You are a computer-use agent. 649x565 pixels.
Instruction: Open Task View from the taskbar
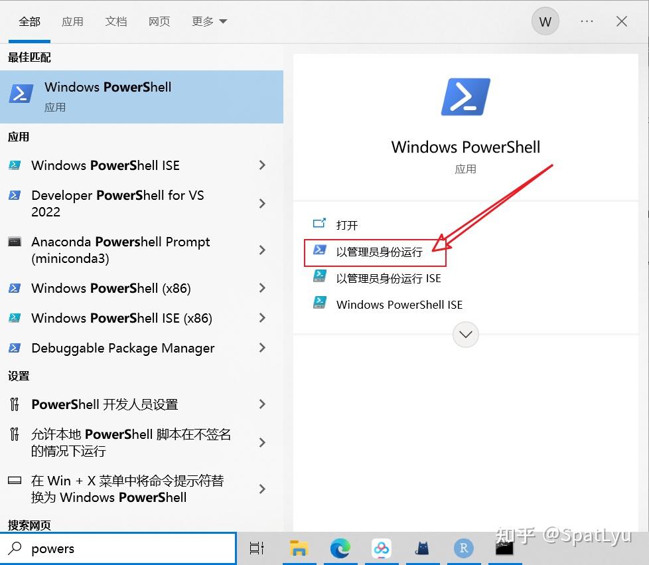point(257,548)
